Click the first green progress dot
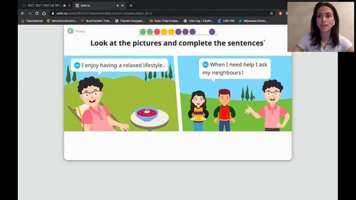Viewport: 356px width, 200px height. (142, 32)
